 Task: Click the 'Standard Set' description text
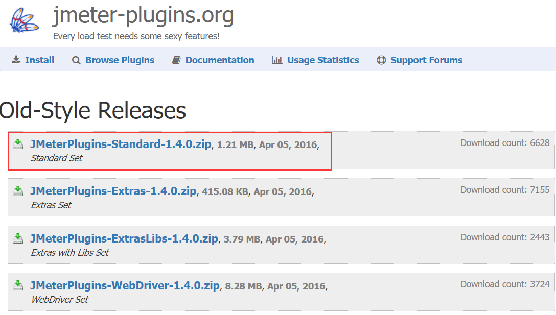pyautogui.click(x=56, y=158)
